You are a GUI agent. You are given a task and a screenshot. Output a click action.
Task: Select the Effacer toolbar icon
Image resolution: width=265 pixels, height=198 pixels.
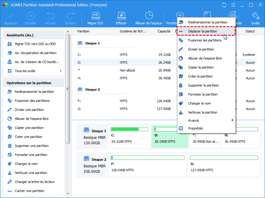point(121,18)
